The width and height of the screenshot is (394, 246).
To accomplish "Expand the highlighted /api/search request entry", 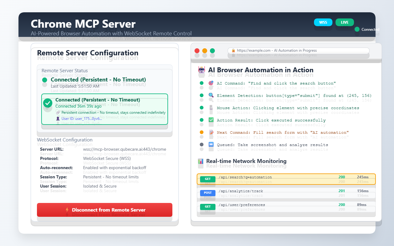I will tap(286, 179).
